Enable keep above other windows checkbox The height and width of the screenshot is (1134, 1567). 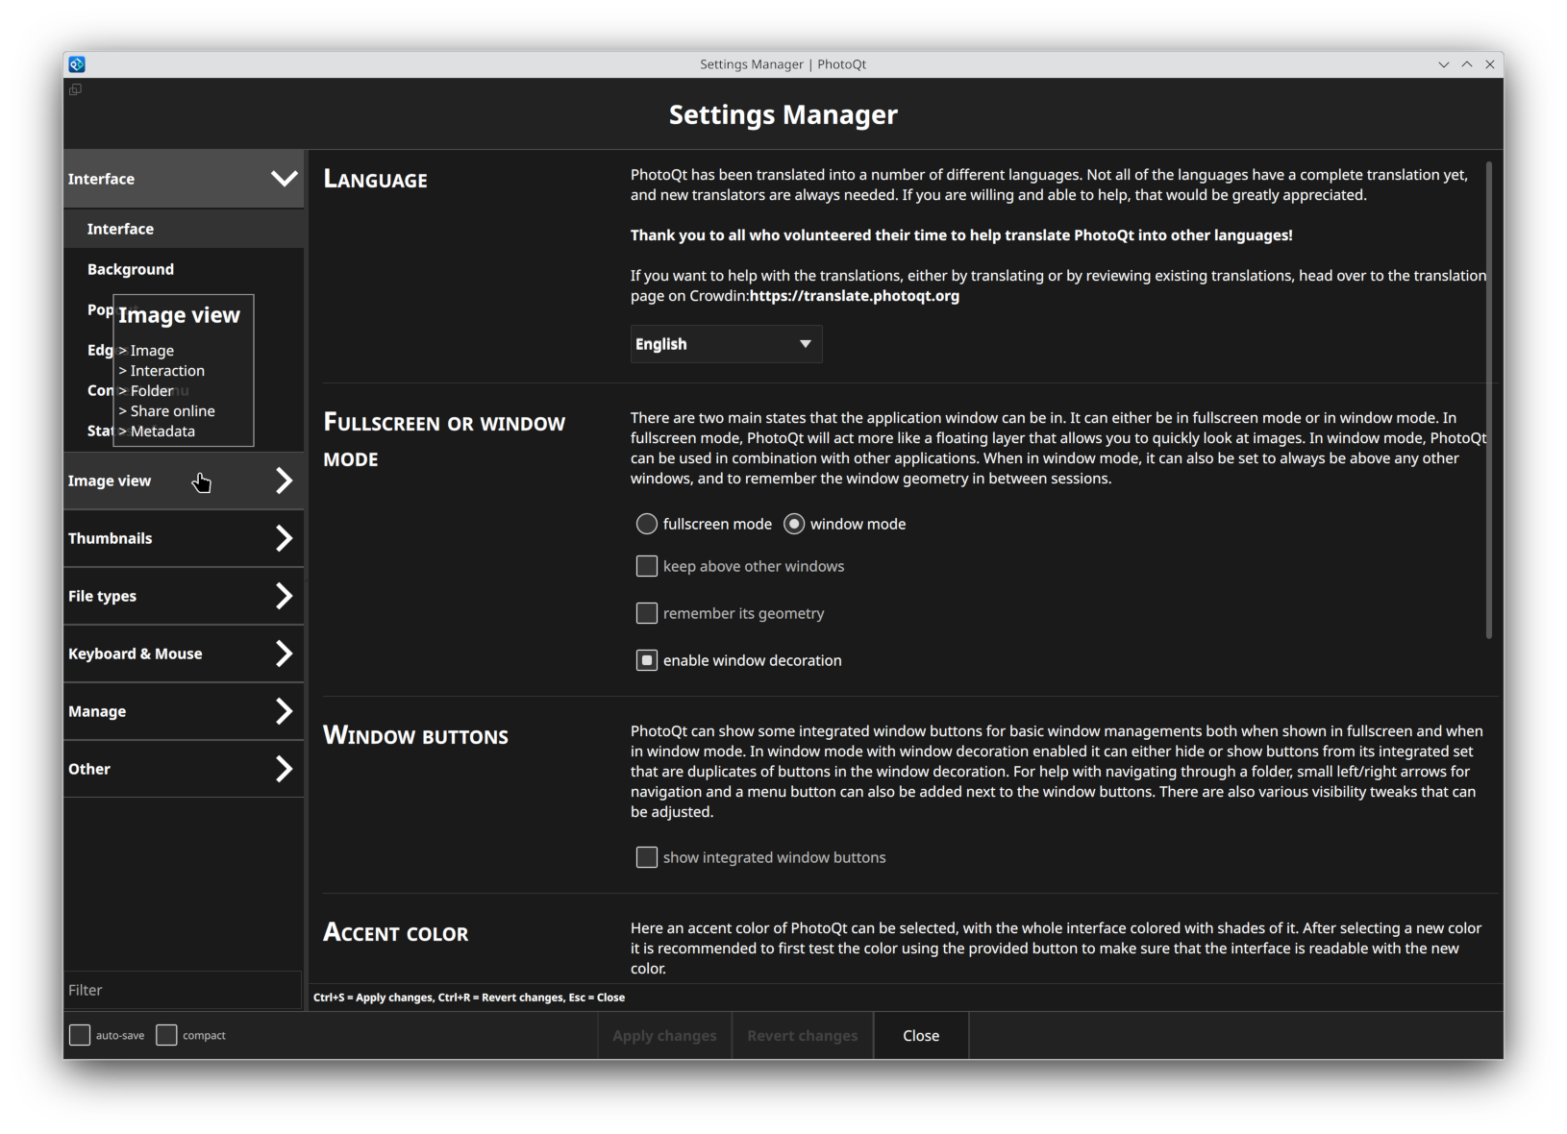[x=647, y=566]
